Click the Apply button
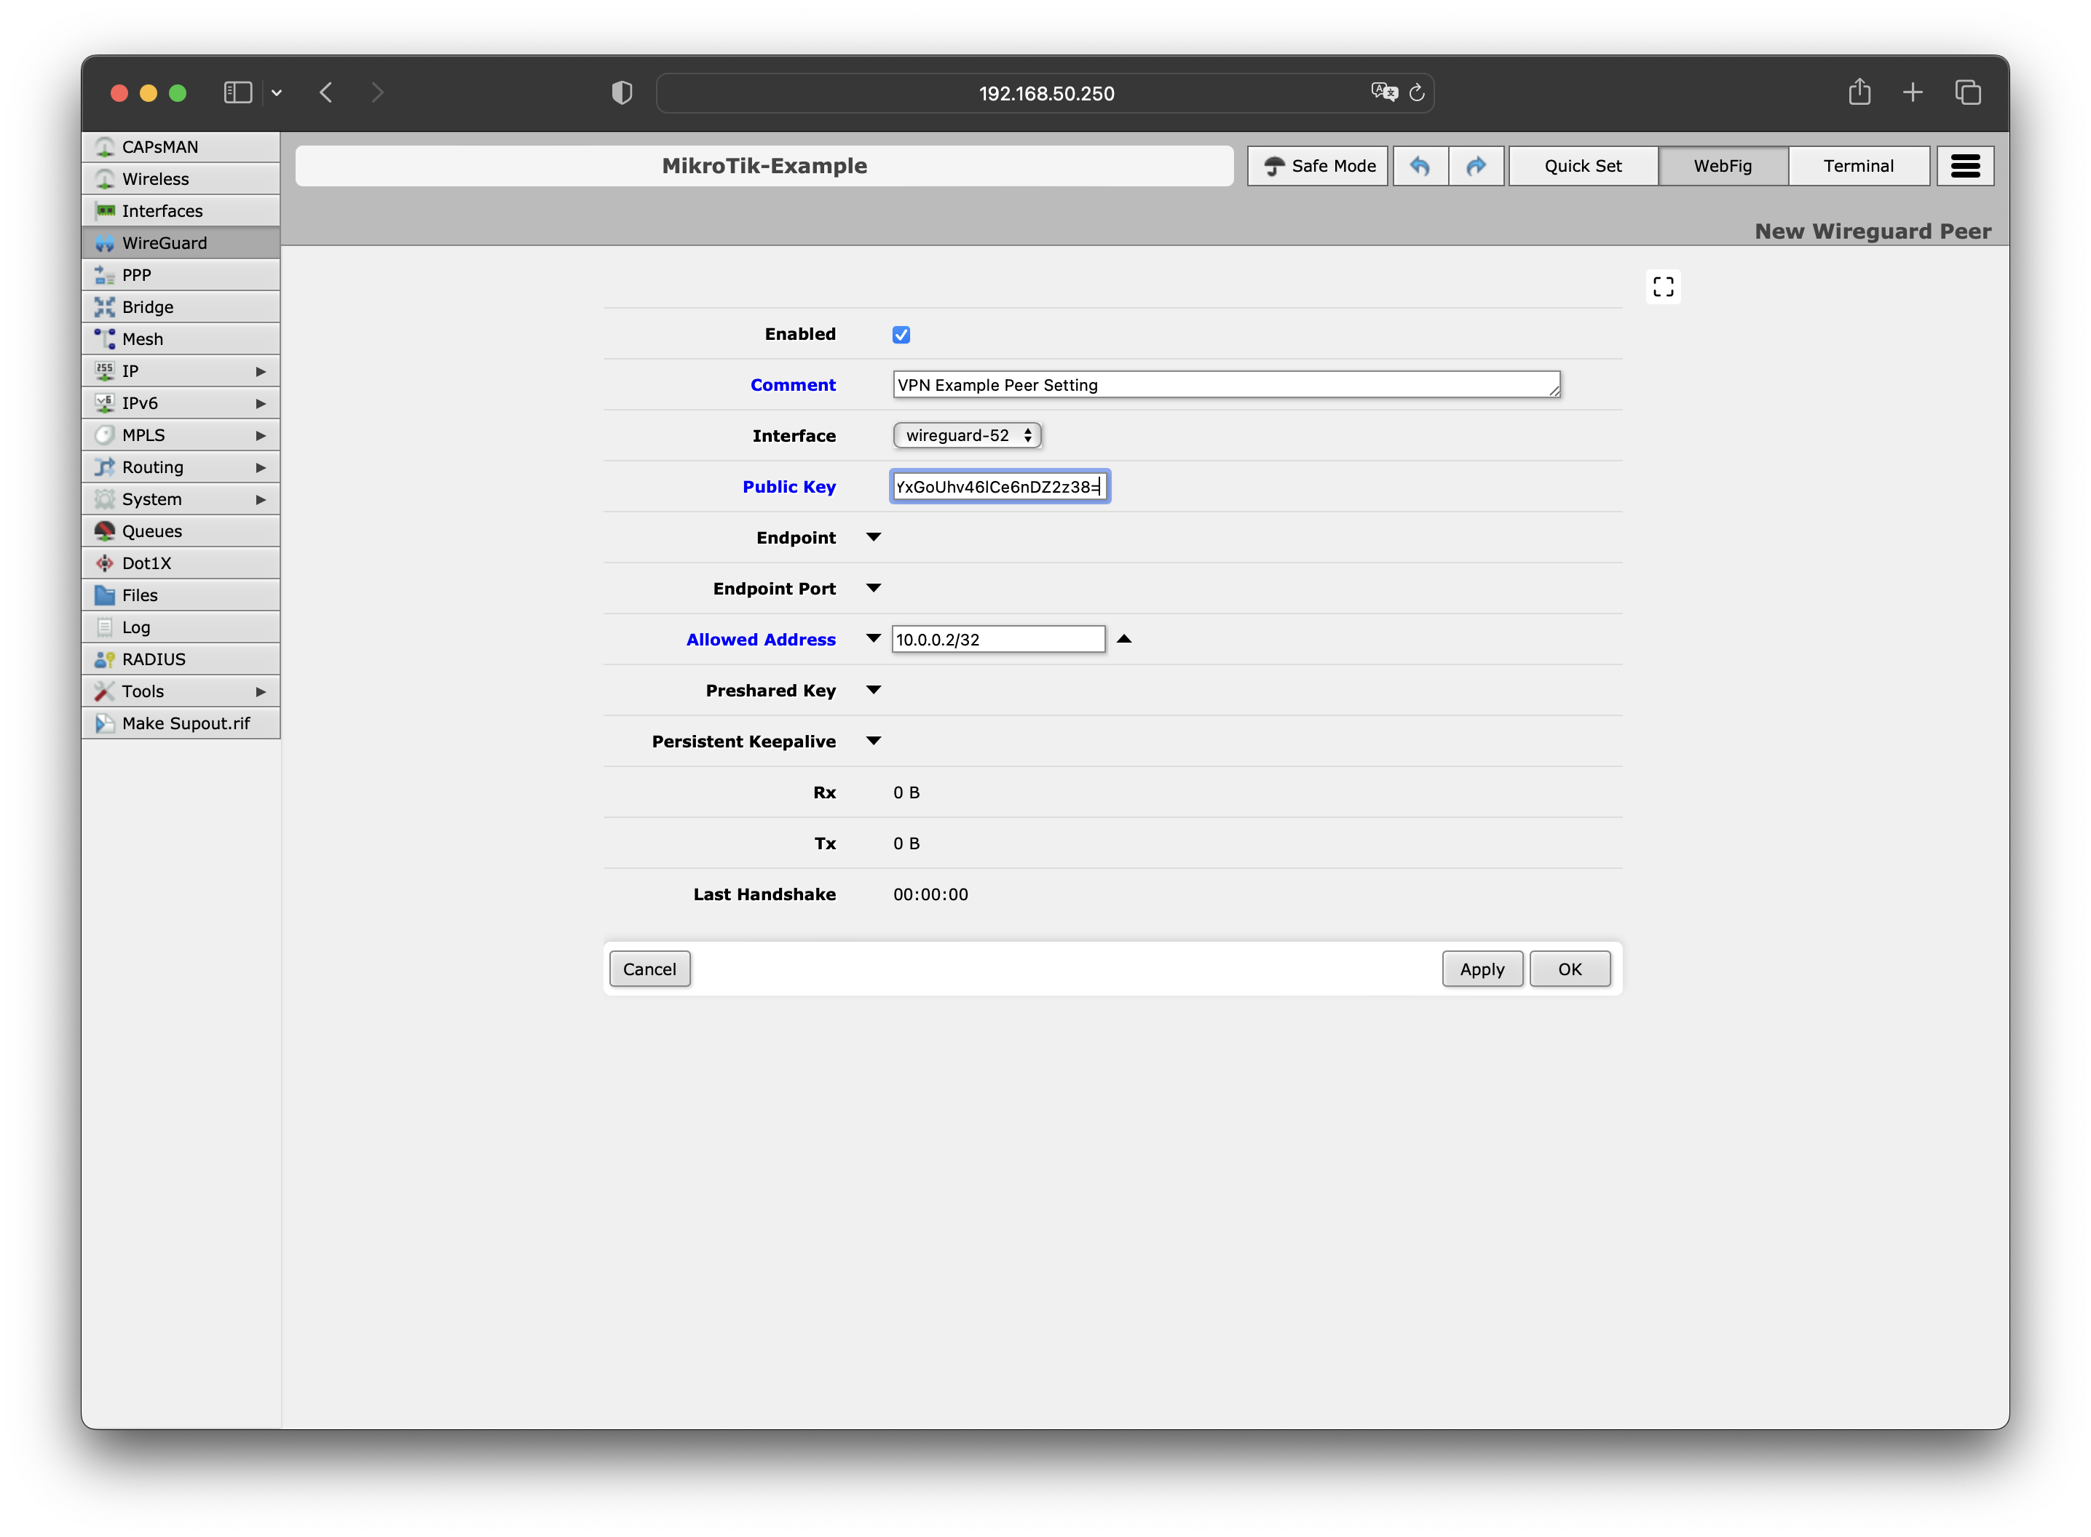2091x1537 pixels. (1482, 969)
